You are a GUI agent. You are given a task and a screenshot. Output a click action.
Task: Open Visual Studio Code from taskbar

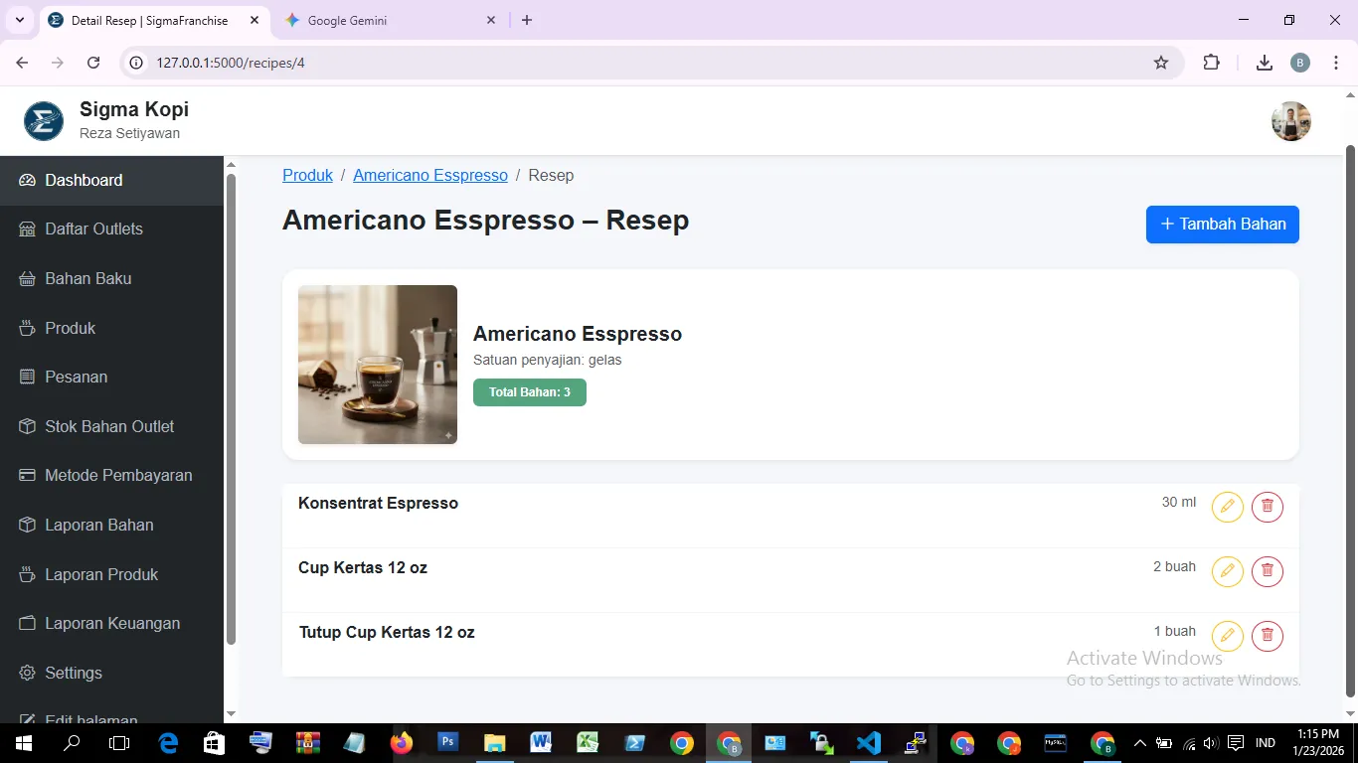click(x=869, y=743)
